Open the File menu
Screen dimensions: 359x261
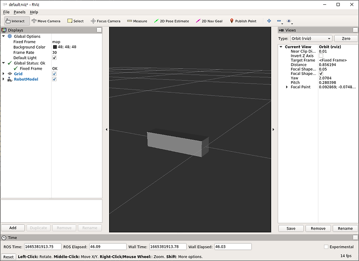tap(6, 12)
